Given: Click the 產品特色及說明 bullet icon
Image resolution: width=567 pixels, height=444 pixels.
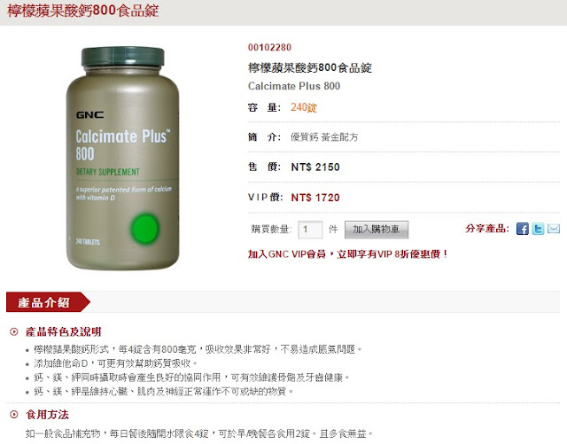Looking at the screenshot, I should 14,331.
